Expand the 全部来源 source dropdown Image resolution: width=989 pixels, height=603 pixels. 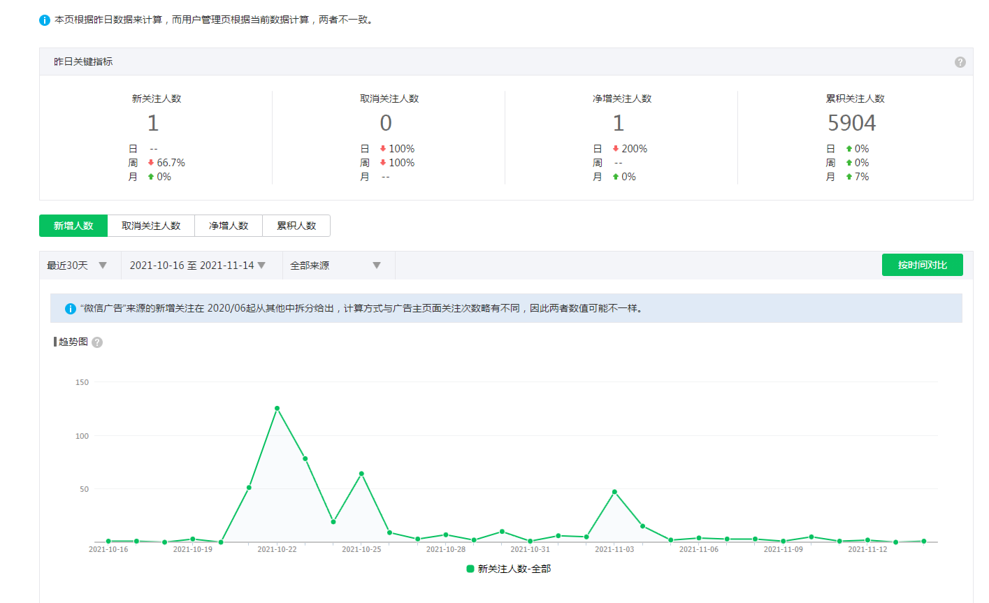[335, 266]
